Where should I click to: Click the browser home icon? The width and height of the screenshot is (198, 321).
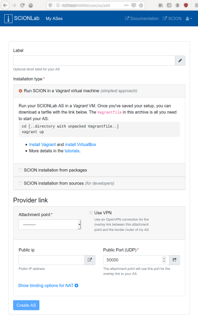click(30, 5)
